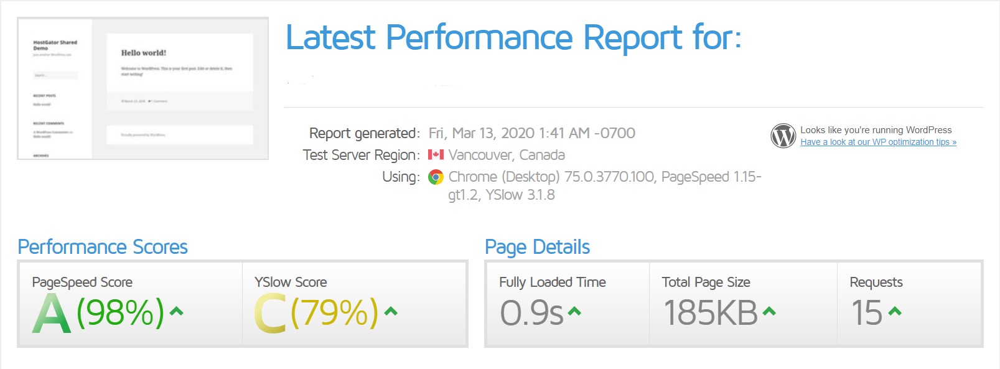Select the PageSpeed grade A letter

point(51,314)
